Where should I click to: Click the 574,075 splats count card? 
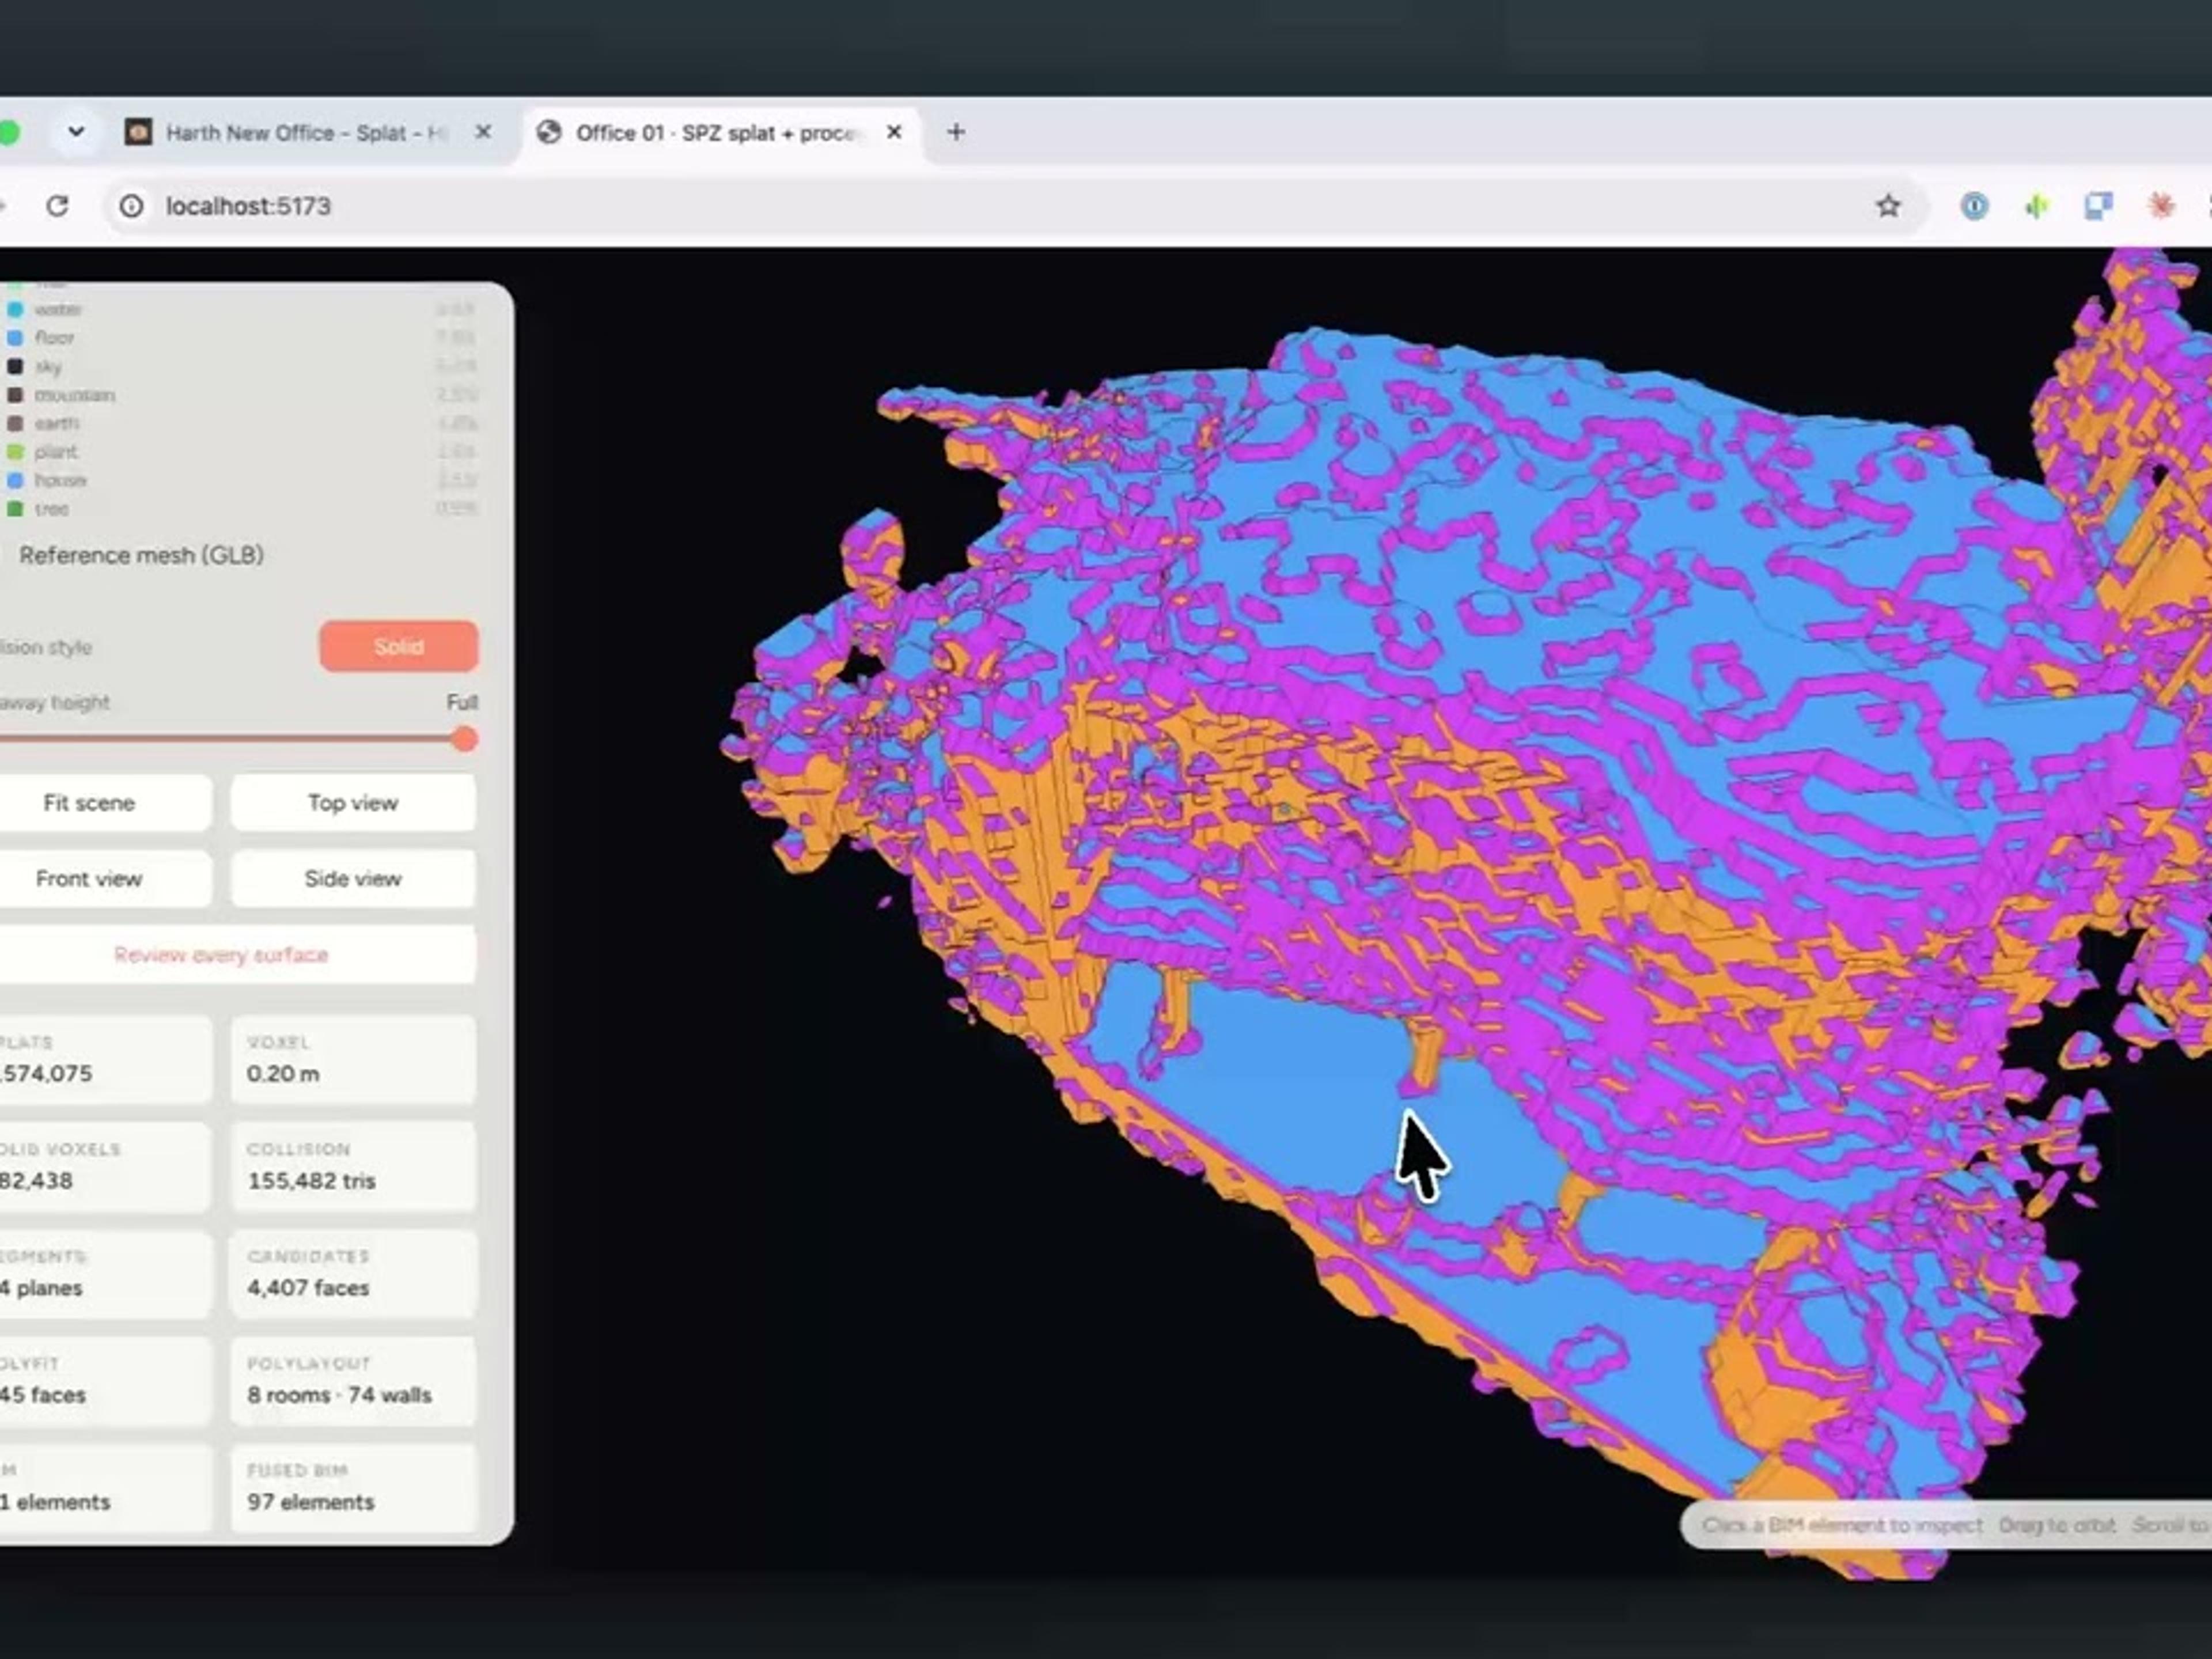105,1059
